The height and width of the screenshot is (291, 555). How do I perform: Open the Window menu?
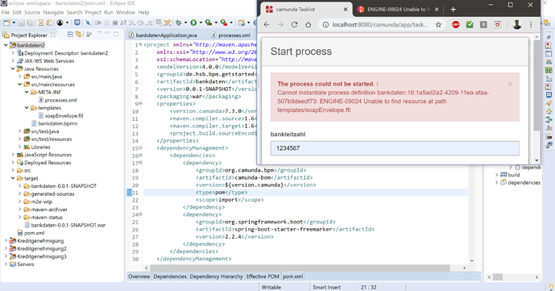tap(126, 12)
